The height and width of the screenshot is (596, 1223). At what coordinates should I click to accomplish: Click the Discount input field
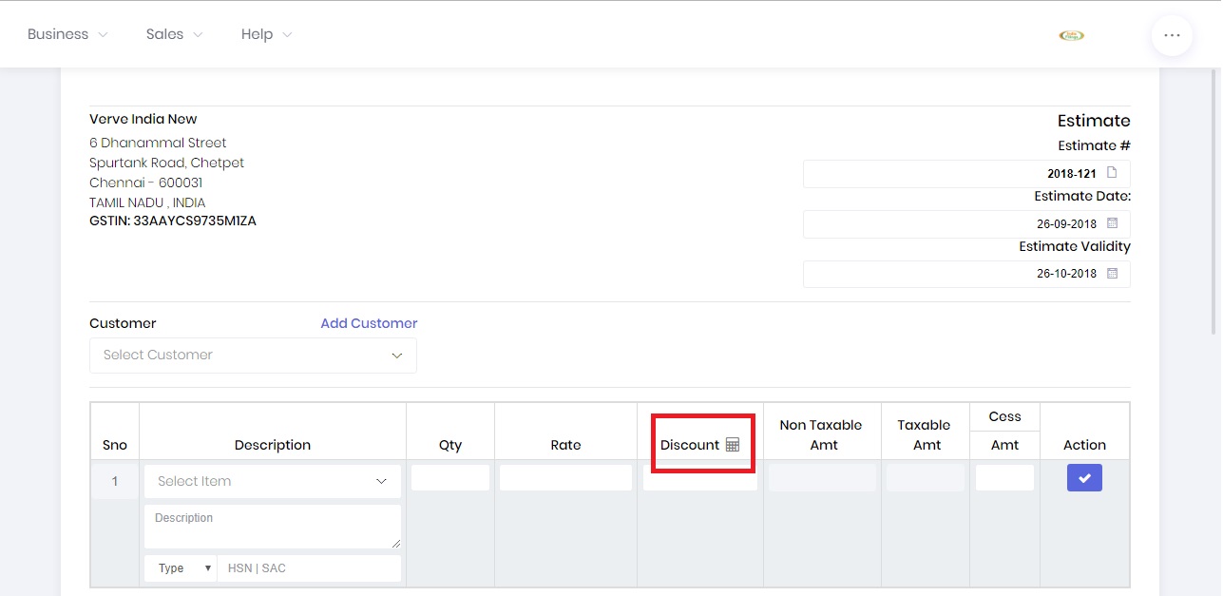700,476
